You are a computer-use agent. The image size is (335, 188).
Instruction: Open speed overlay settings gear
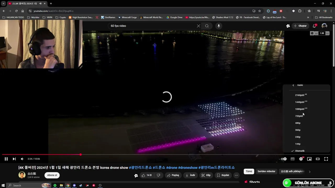(x=312, y=33)
